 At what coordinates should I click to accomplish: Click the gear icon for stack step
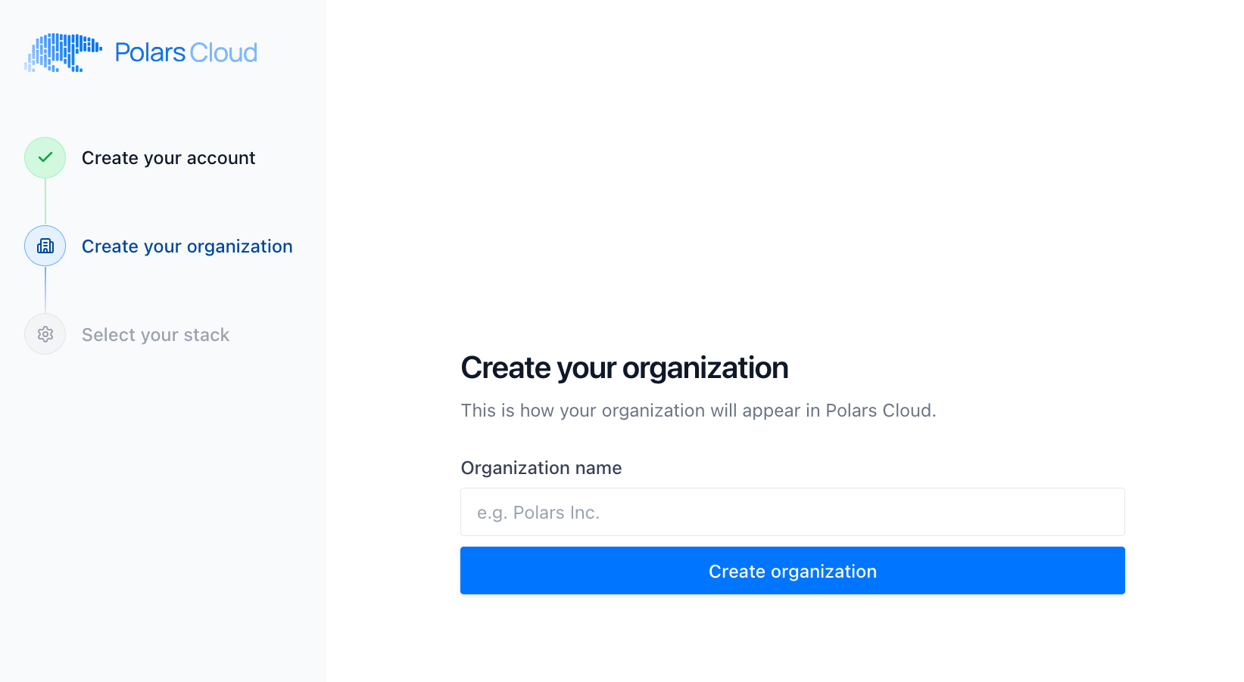pos(45,334)
